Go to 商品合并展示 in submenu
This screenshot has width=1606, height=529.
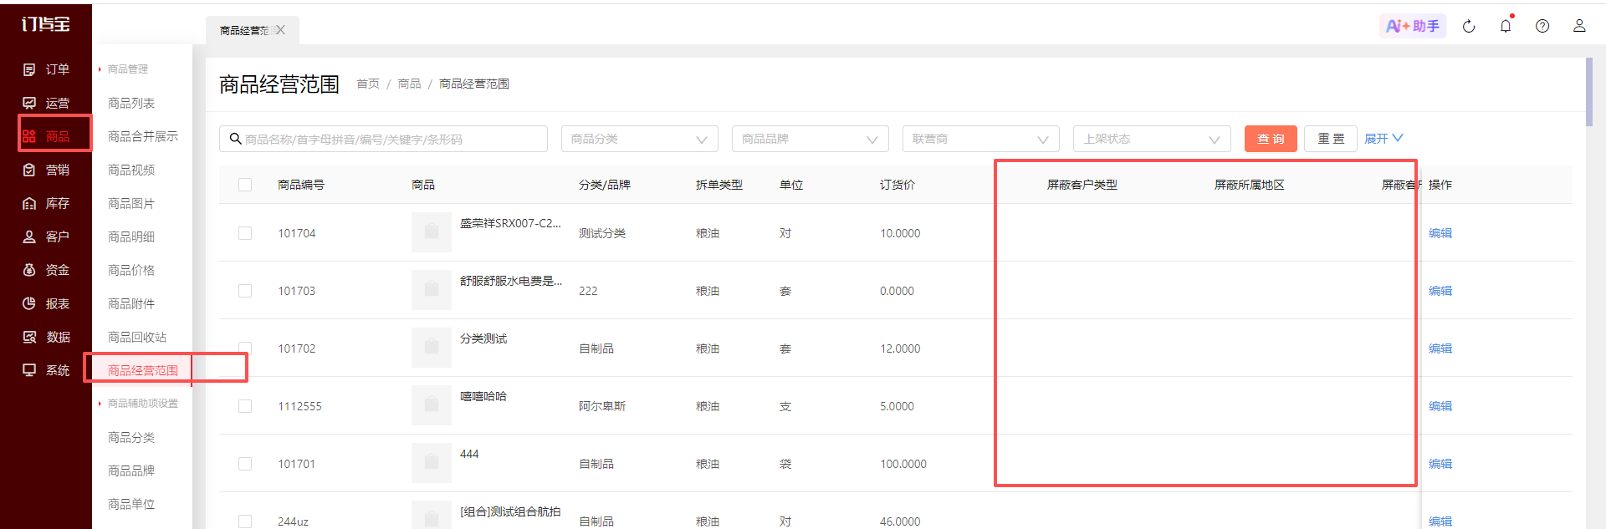tap(143, 136)
